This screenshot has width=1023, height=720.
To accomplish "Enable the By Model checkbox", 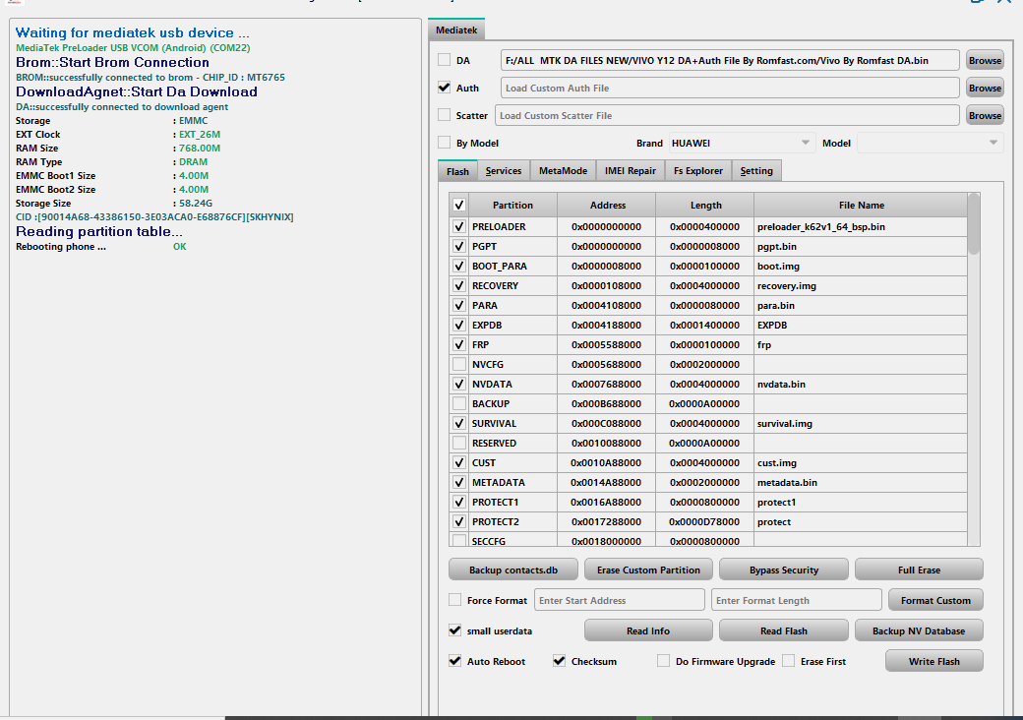I will point(445,143).
